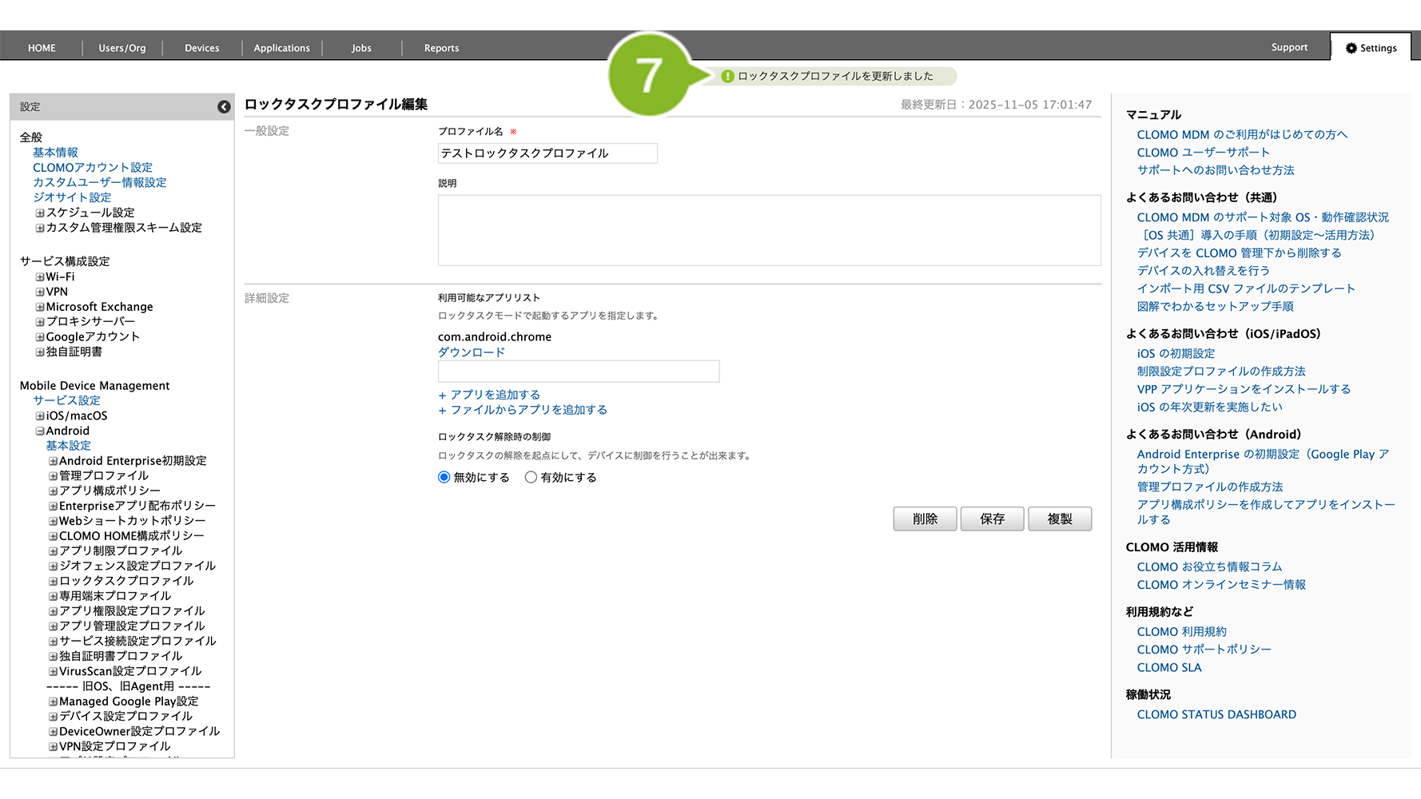
Task: Expand the スケジュール設定 node
Action: click(x=40, y=213)
